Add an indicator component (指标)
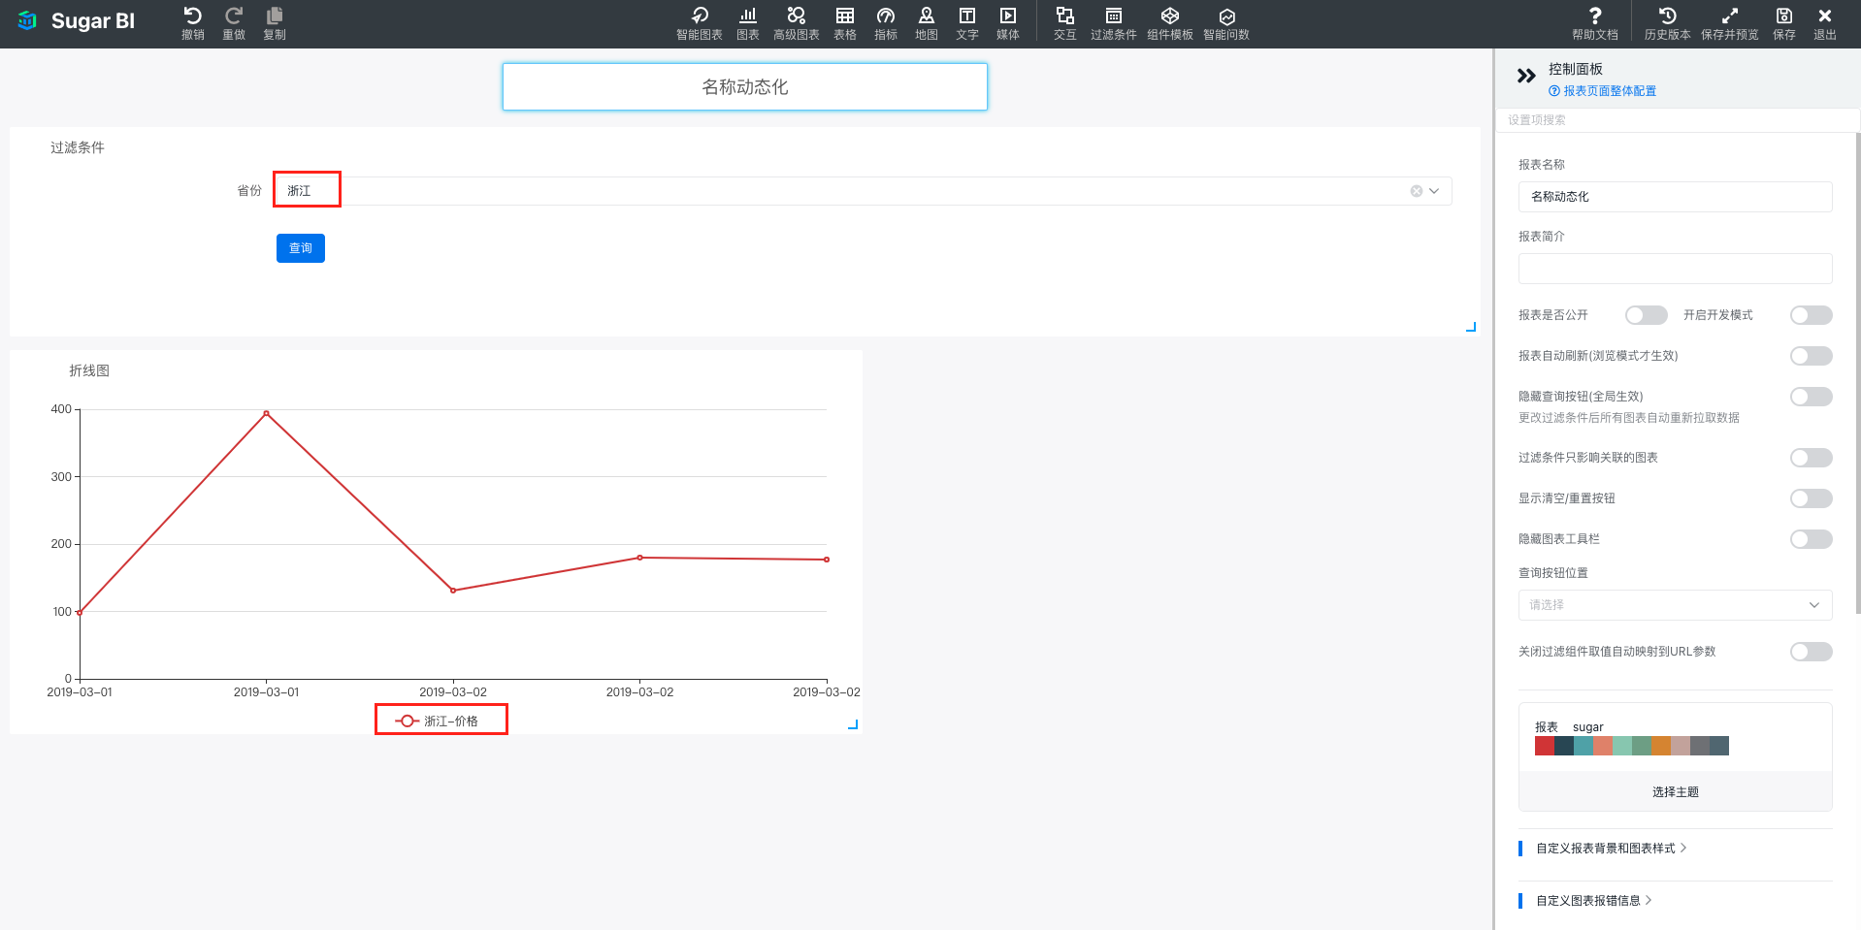 point(886,23)
